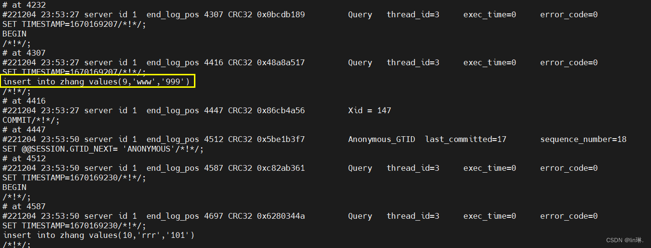
Task: Click the highlighted insert statement with 'www'
Action: point(98,82)
